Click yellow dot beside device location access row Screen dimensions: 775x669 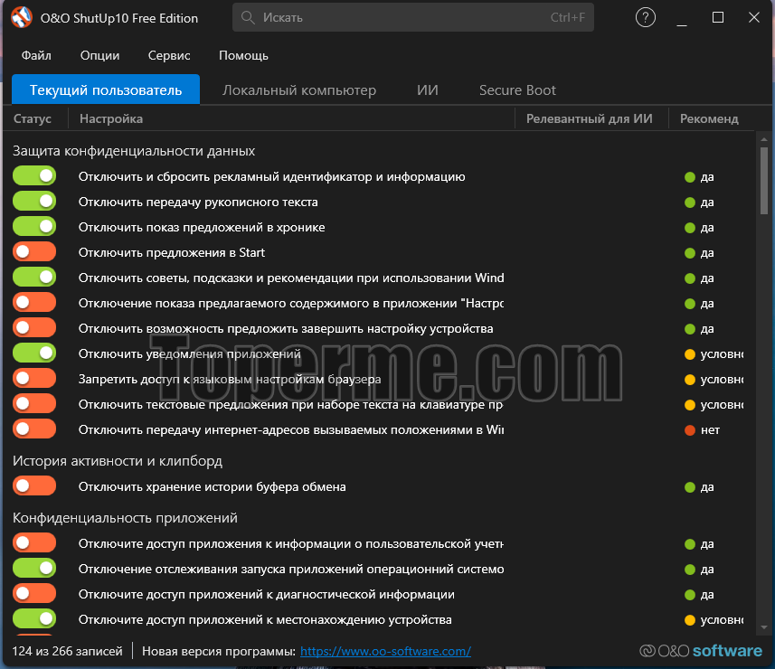689,619
